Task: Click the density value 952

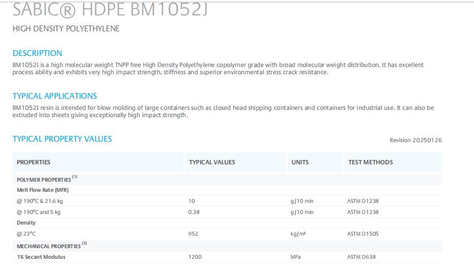Action: 193,234
